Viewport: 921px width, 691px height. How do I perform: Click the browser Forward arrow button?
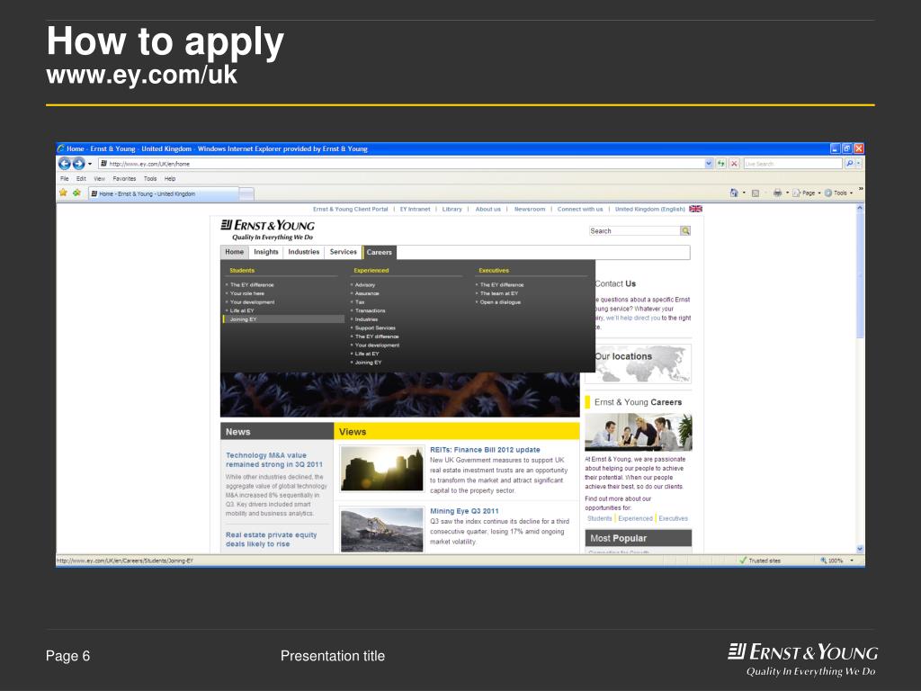tap(79, 164)
